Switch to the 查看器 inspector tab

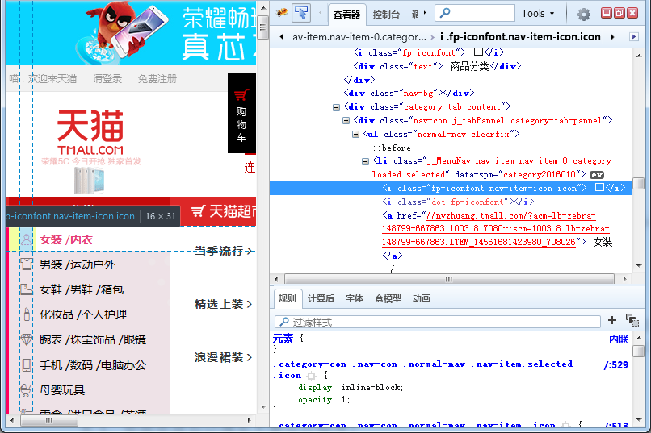(346, 15)
